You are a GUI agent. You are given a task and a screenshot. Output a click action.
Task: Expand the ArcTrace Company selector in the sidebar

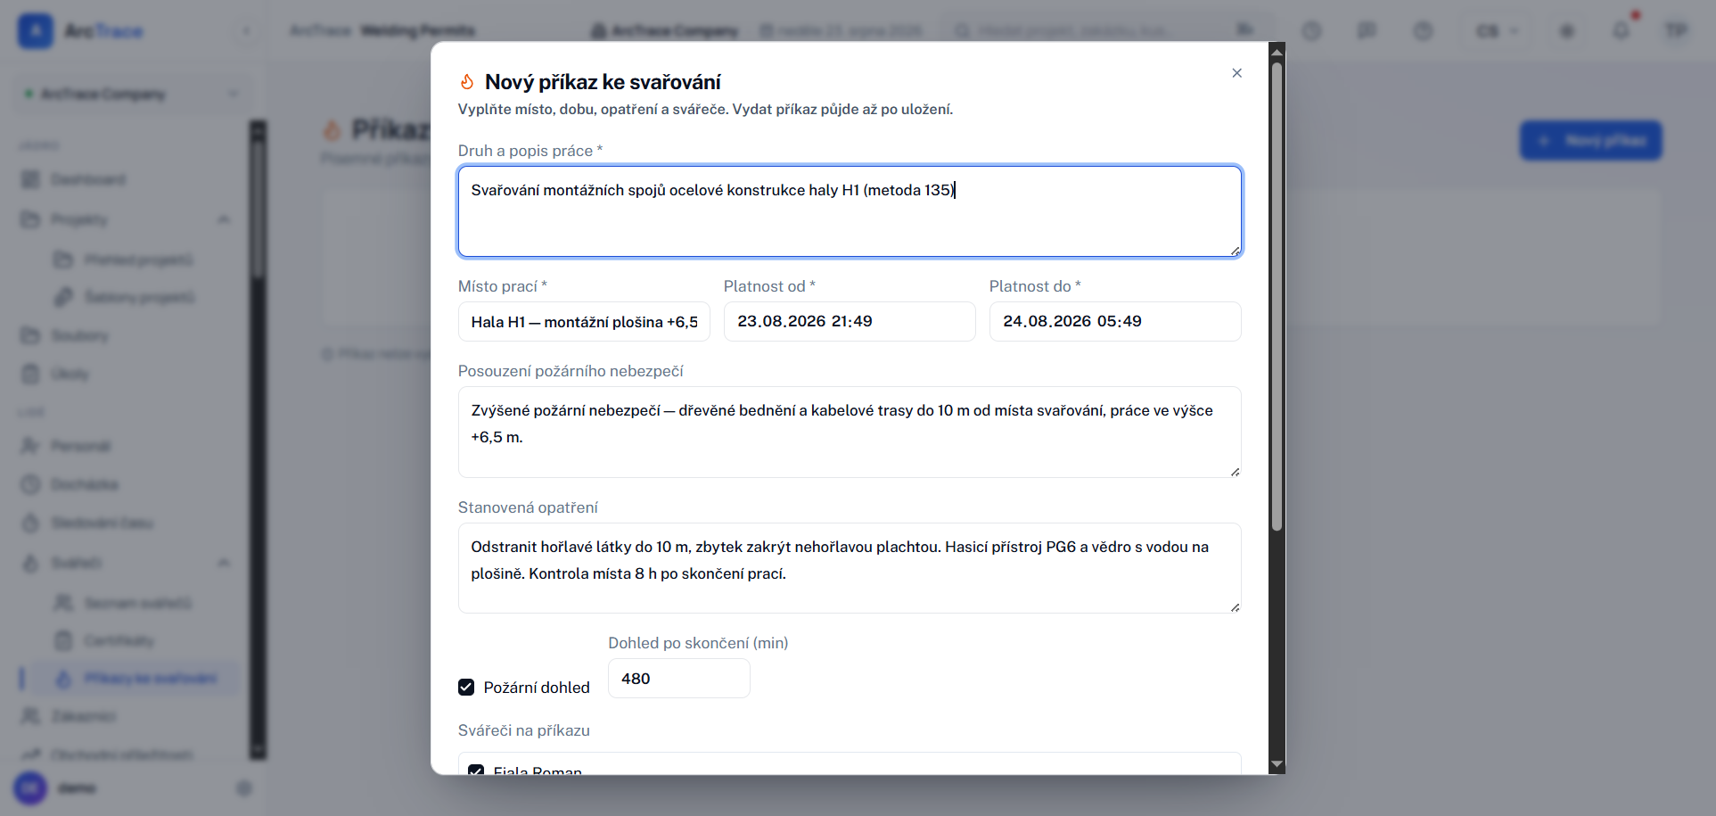129,94
